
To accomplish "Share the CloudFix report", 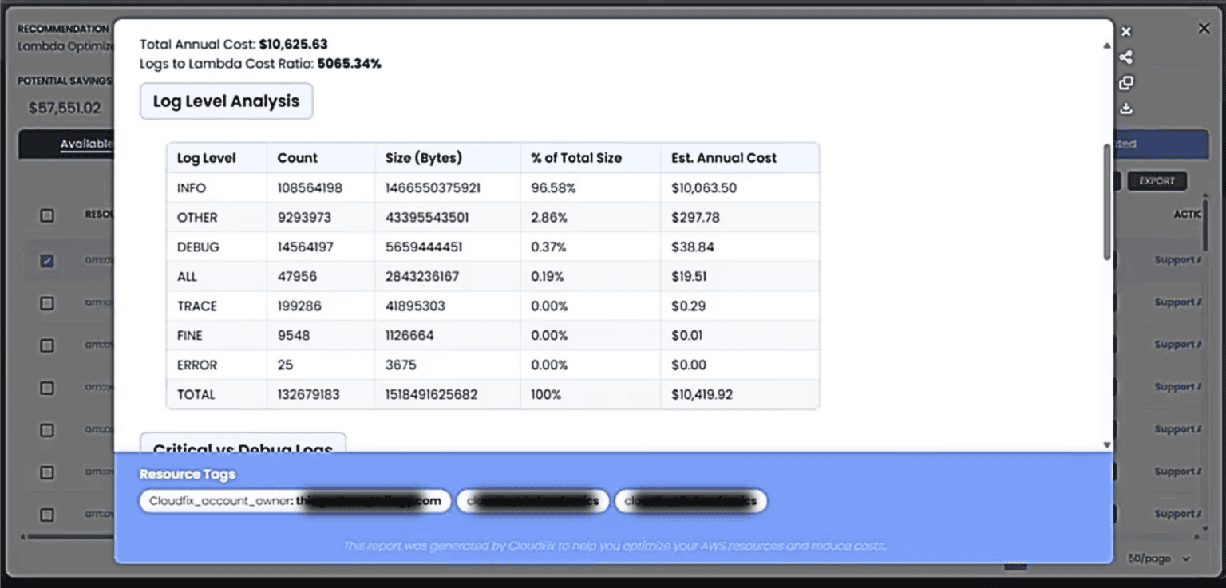I will click(1126, 57).
